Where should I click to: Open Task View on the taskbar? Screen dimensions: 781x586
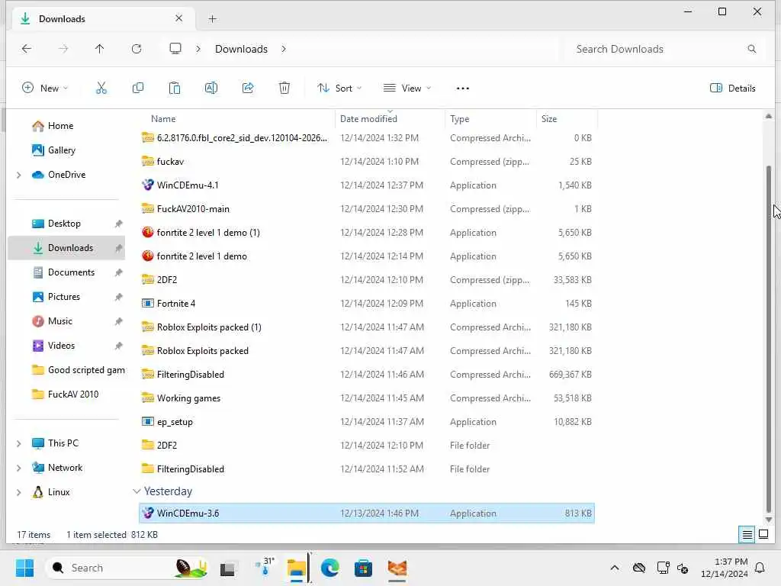tap(228, 568)
